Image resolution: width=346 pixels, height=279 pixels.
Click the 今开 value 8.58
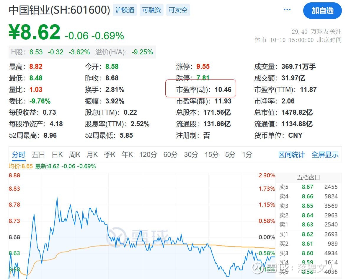tap(112, 66)
